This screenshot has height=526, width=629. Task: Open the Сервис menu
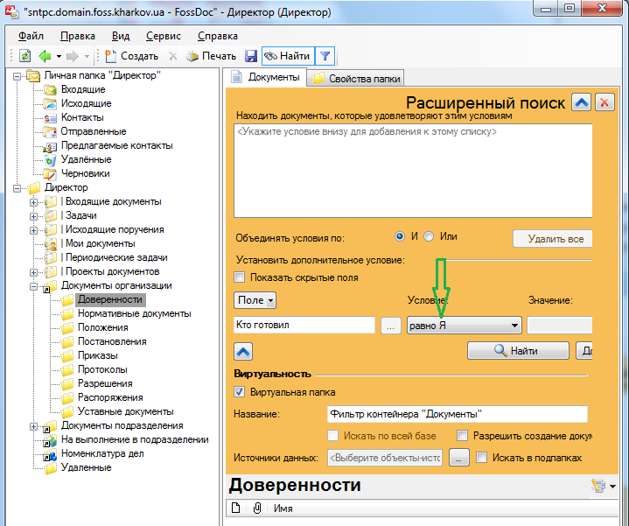point(164,36)
